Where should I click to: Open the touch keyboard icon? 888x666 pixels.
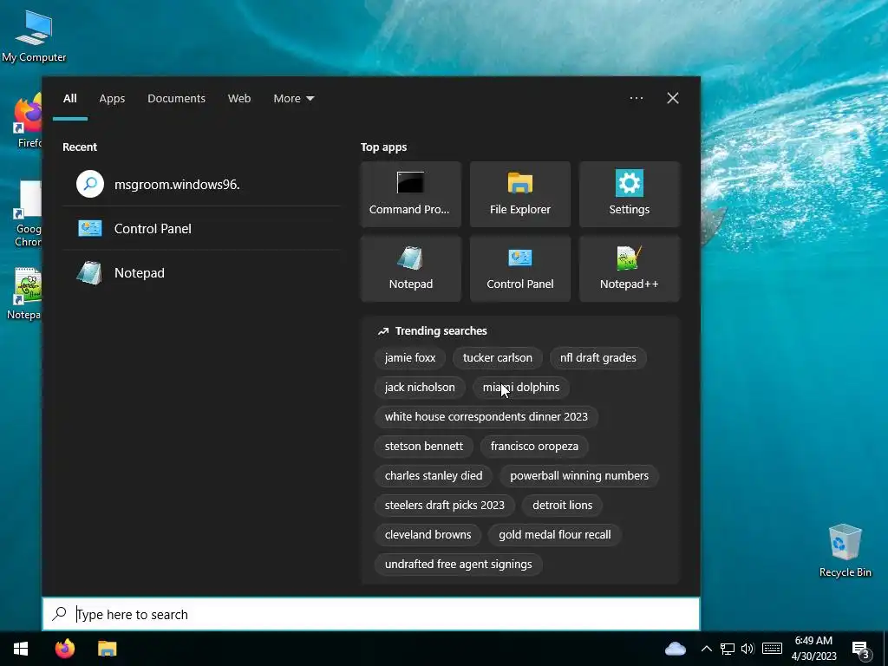click(772, 649)
